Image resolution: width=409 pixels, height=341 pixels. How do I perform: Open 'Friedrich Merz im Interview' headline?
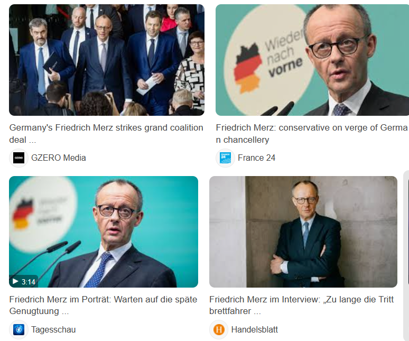click(302, 305)
